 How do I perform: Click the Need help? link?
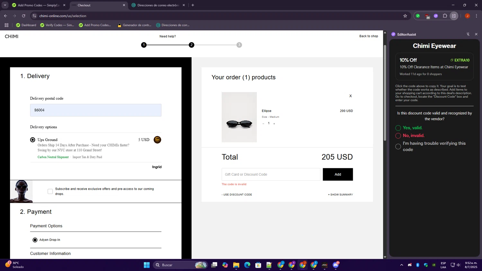coord(168,36)
